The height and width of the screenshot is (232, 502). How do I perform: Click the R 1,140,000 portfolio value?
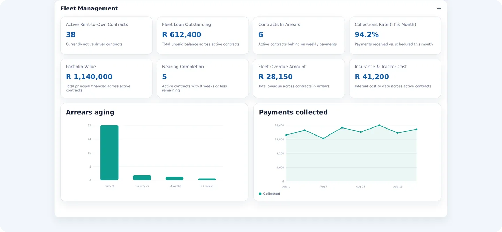(89, 77)
